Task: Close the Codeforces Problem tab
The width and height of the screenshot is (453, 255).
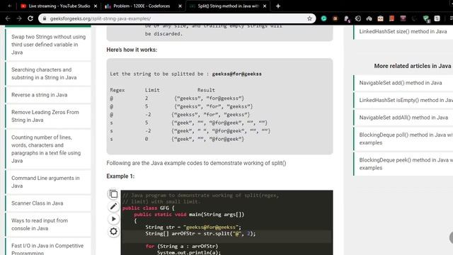Action: point(180,6)
